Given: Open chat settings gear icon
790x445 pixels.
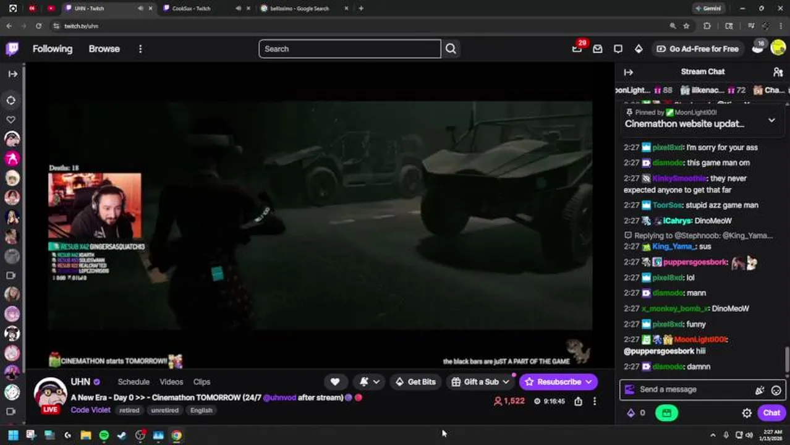Looking at the screenshot, I should tap(747, 413).
